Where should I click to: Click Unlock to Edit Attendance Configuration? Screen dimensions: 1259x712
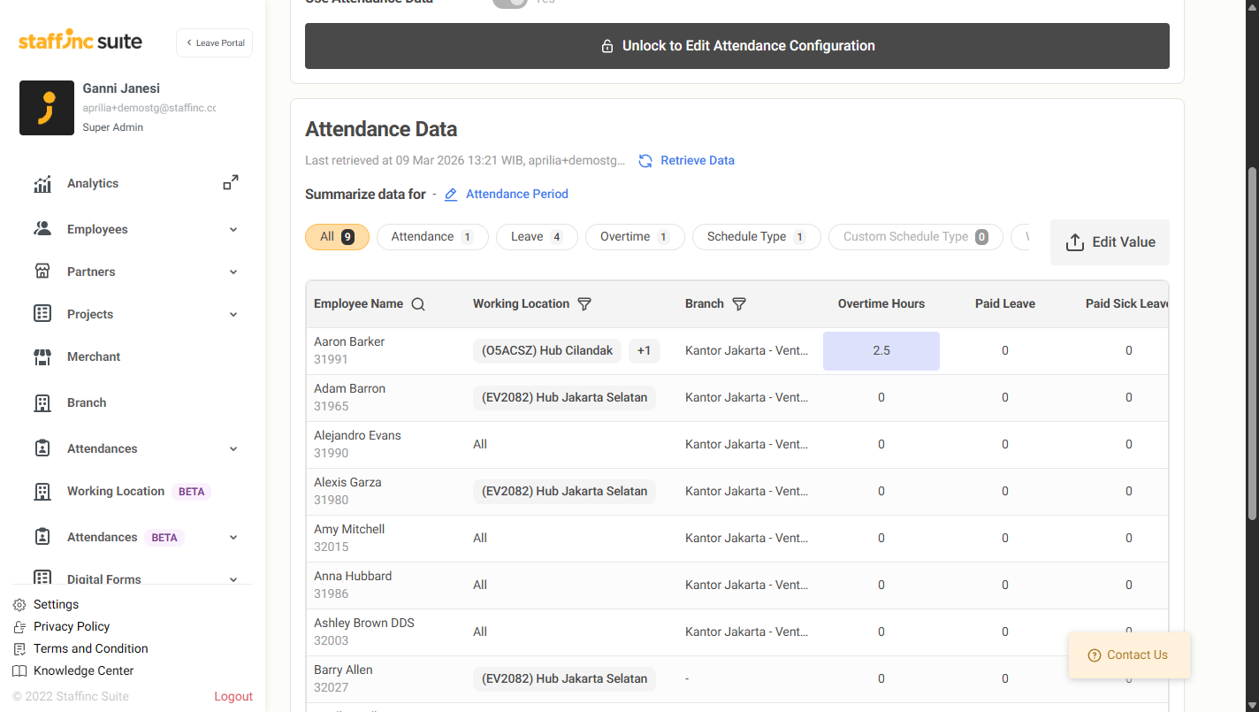(736, 46)
